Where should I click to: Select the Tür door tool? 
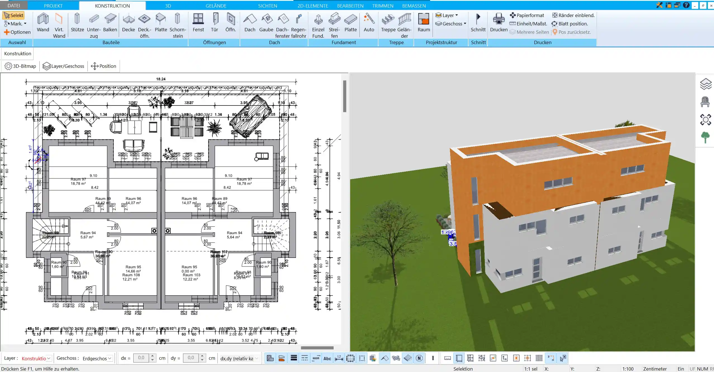pos(214,23)
